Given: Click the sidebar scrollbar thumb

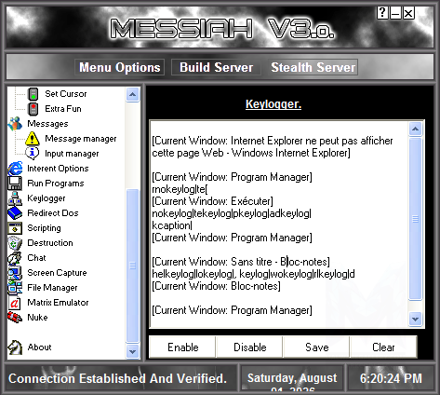Looking at the screenshot, I should tap(132, 266).
